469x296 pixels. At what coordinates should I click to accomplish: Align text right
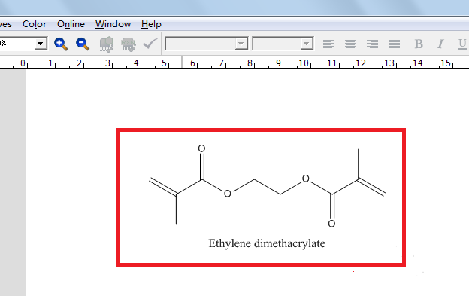(x=372, y=44)
